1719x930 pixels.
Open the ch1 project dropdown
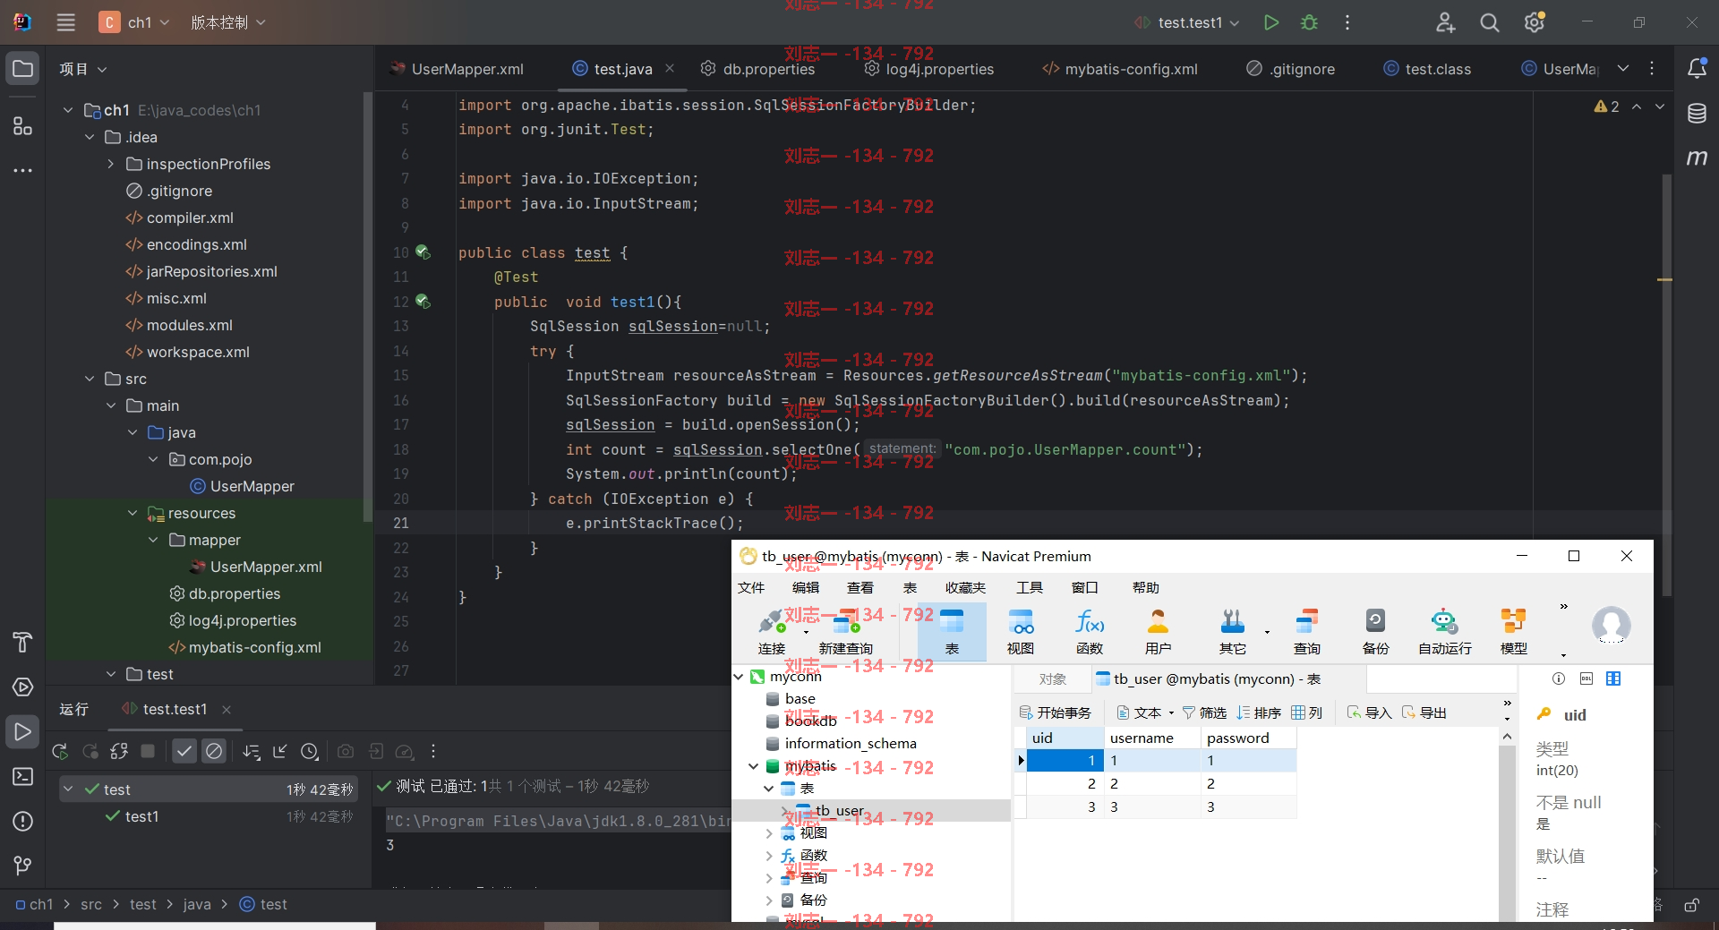[x=134, y=22]
